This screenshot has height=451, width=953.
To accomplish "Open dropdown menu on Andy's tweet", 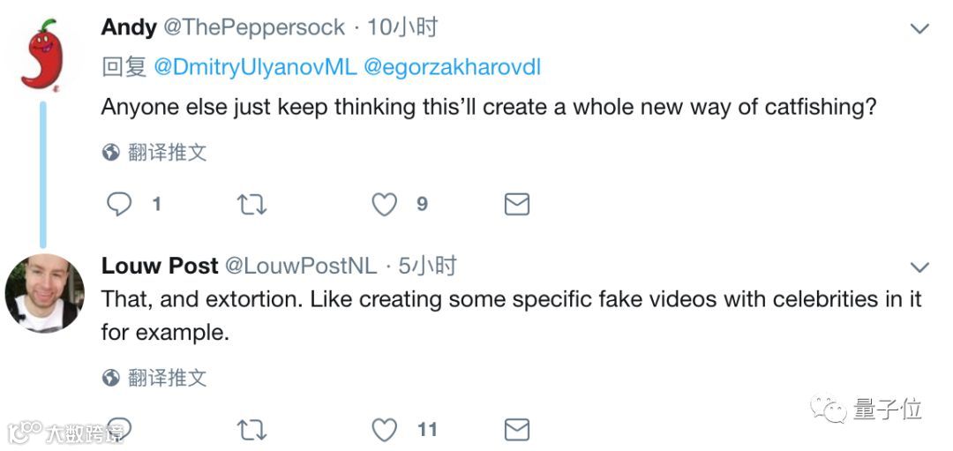I will point(919,29).
